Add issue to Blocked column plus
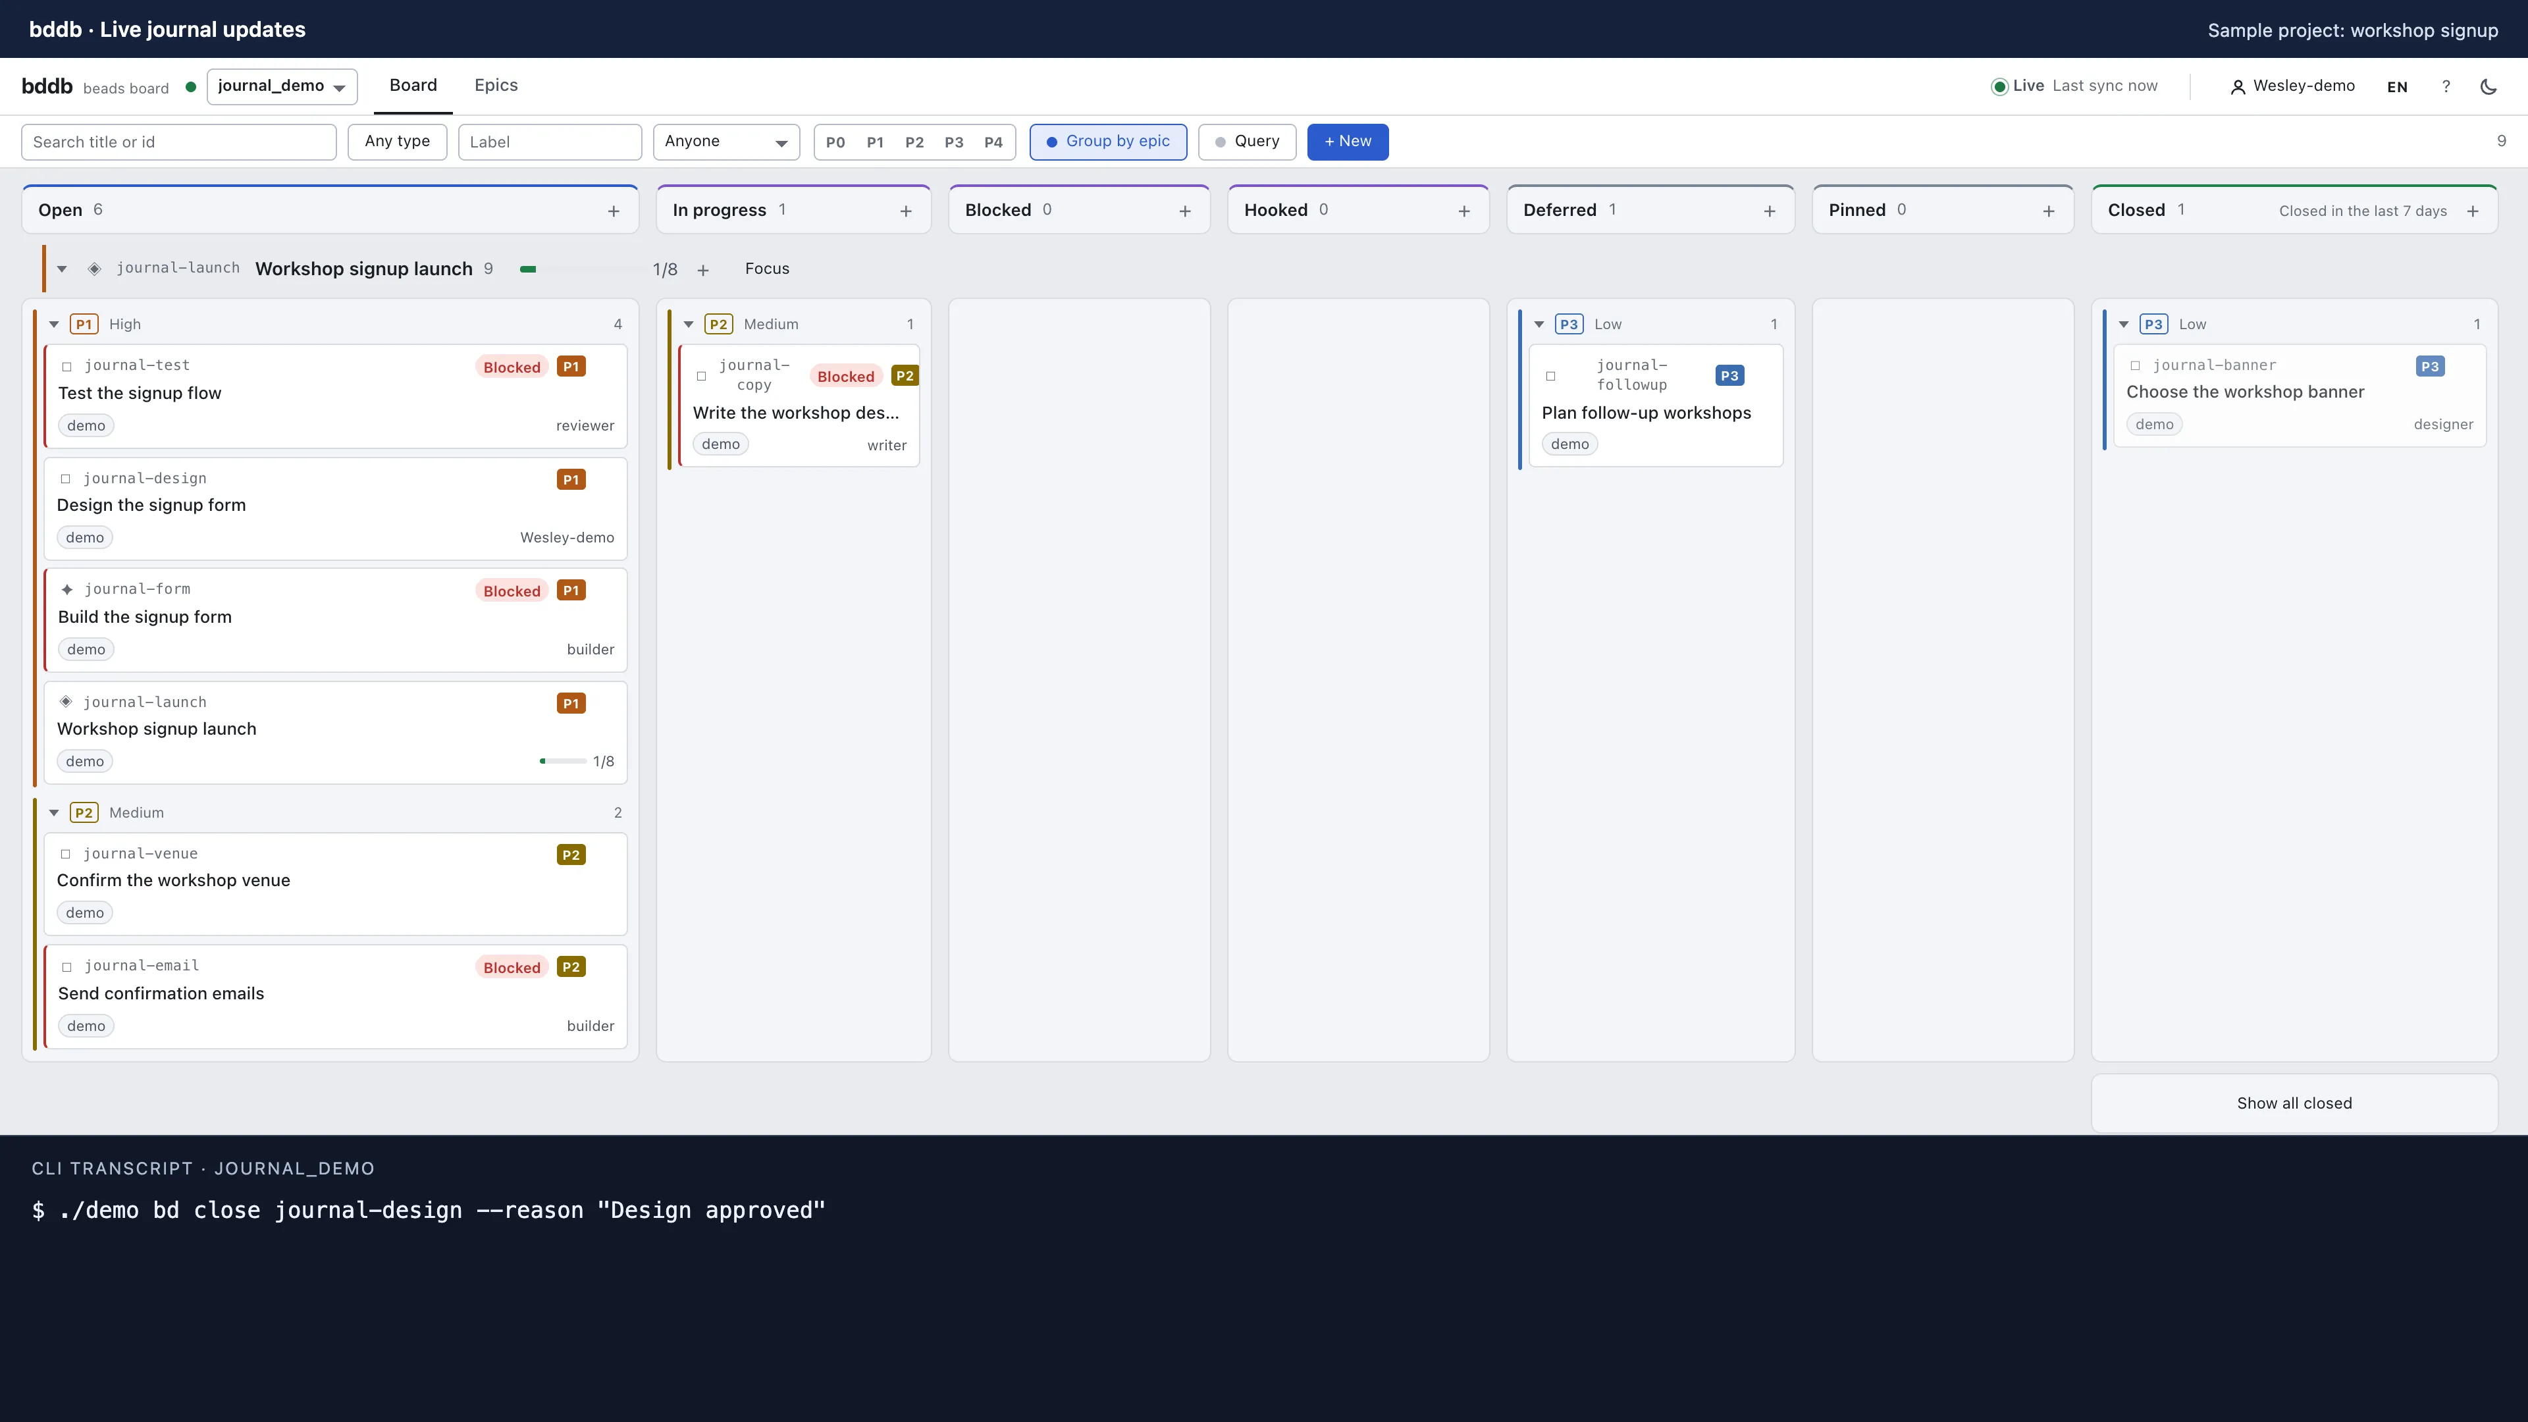Screen dimensions: 2528x1422 tap(1184, 211)
